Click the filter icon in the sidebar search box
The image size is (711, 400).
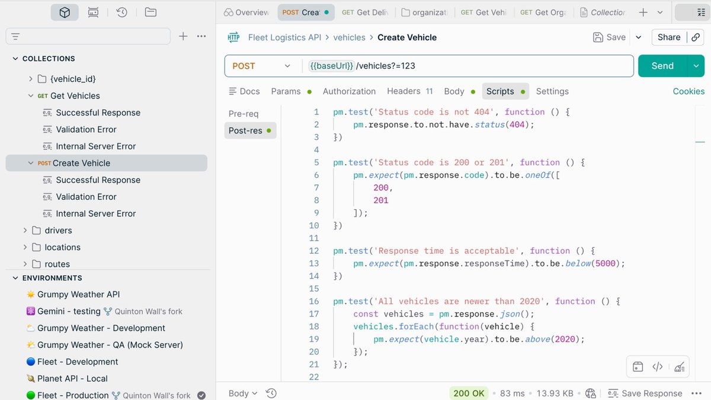click(15, 37)
